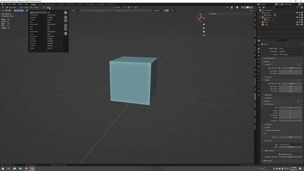The width and height of the screenshot is (304, 171).
Task: Open Firefox from the taskbar
Action: tap(26, 169)
